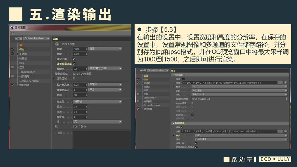Click the round arrow after the 常规图像 file path
The height and width of the screenshot is (167, 297).
285,83
